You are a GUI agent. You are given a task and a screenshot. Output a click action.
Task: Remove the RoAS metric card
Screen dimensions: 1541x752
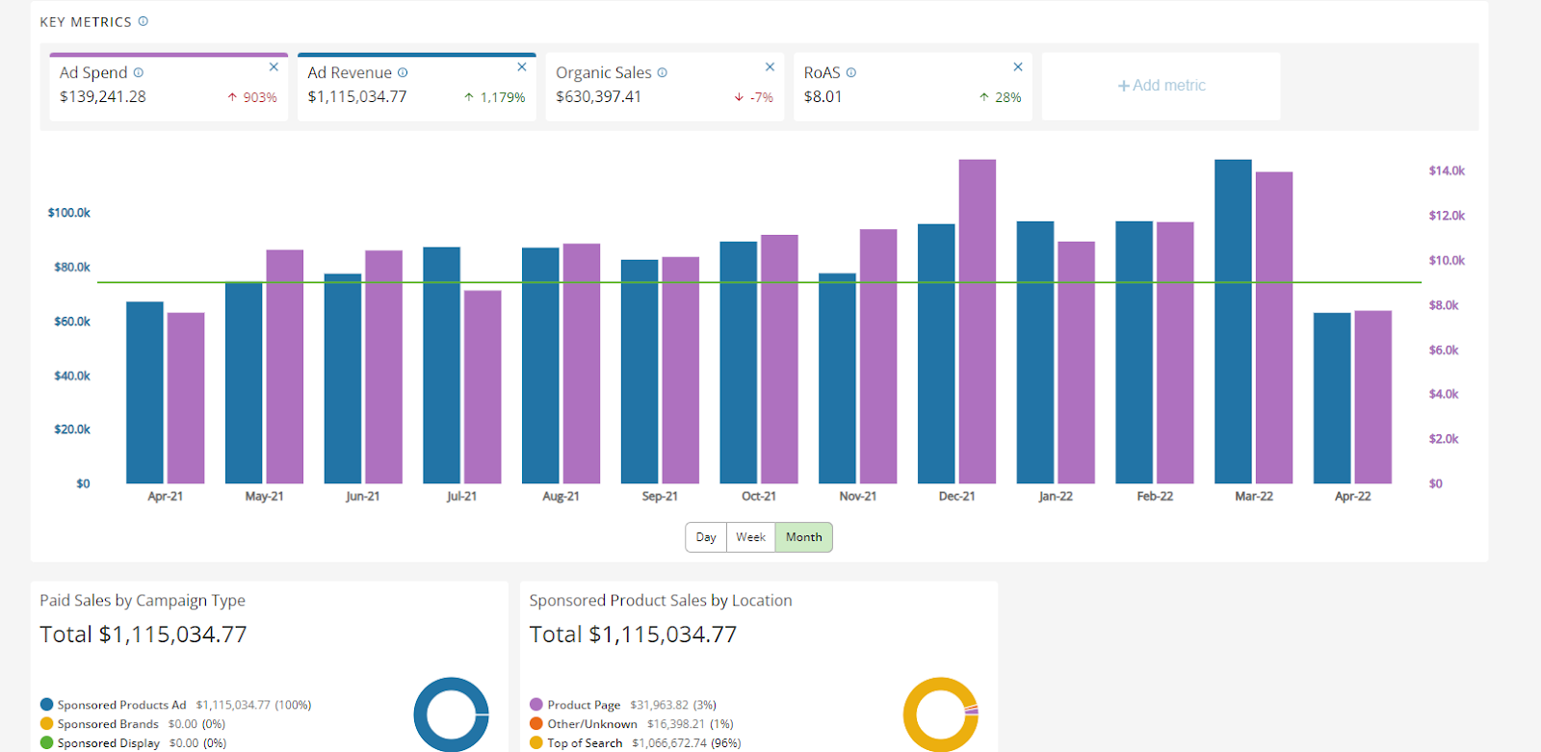(1018, 66)
